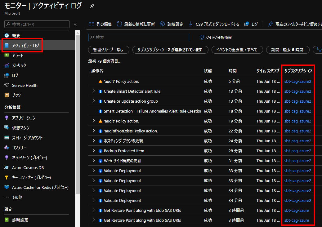Click 24 分前 time cell

click(235, 141)
